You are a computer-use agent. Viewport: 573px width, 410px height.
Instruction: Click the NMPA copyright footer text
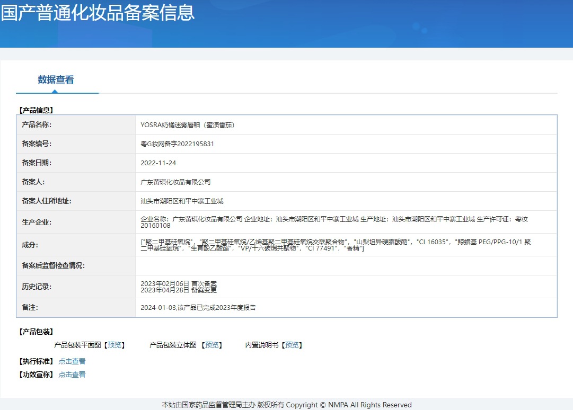click(x=286, y=405)
